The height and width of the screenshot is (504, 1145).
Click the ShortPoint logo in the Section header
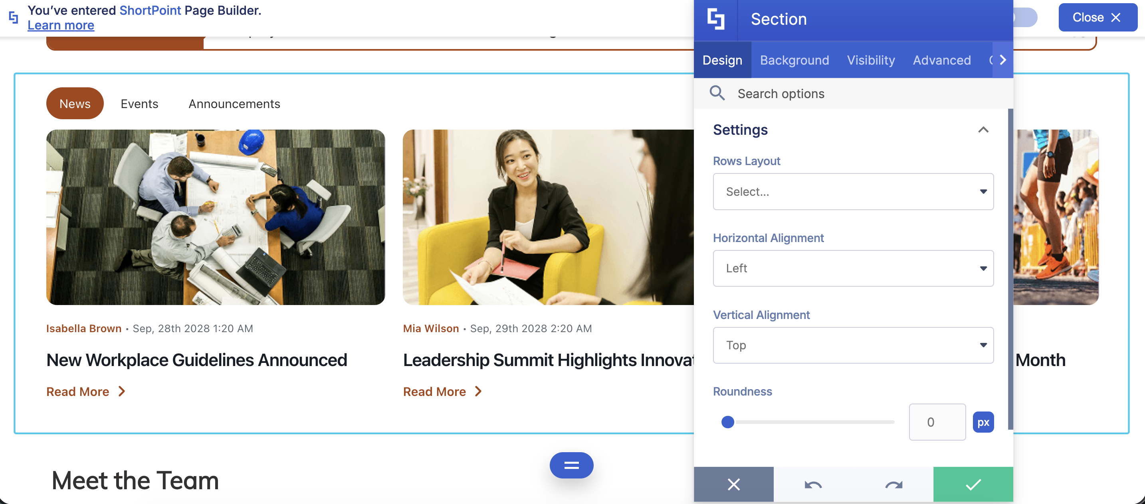[x=715, y=20]
